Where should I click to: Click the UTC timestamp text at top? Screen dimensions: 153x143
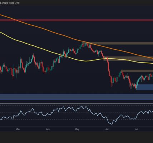(10, 3)
